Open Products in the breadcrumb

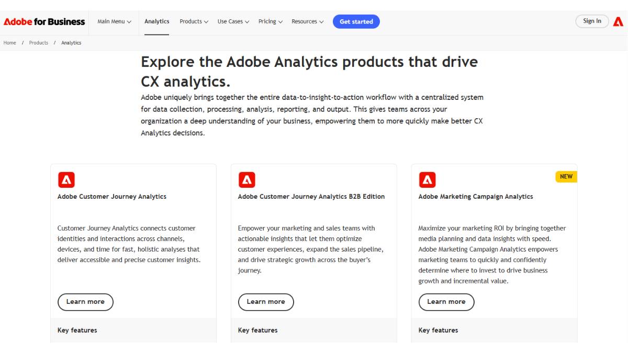click(39, 43)
